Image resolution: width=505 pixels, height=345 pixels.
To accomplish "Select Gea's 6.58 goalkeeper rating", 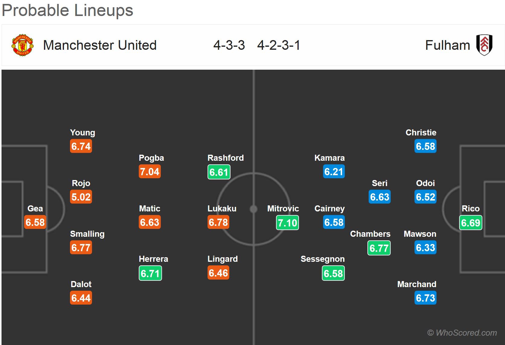I will (35, 222).
